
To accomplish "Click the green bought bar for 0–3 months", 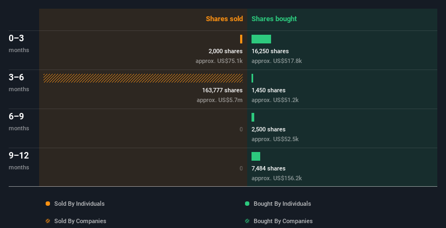I will tap(261, 39).
